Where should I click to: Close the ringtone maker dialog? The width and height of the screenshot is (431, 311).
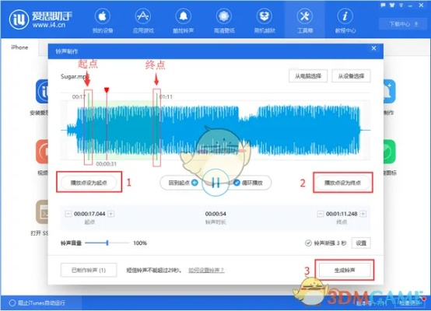tap(373, 48)
